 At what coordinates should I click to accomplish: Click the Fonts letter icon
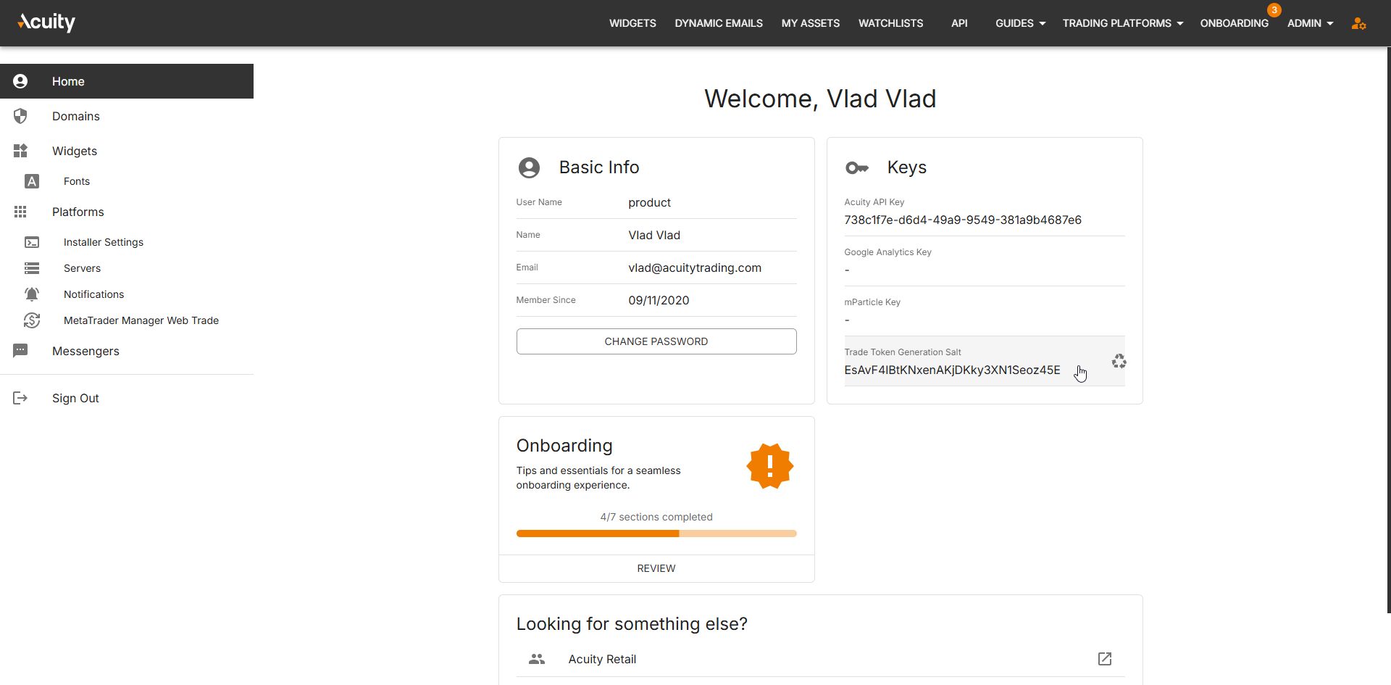click(x=32, y=181)
